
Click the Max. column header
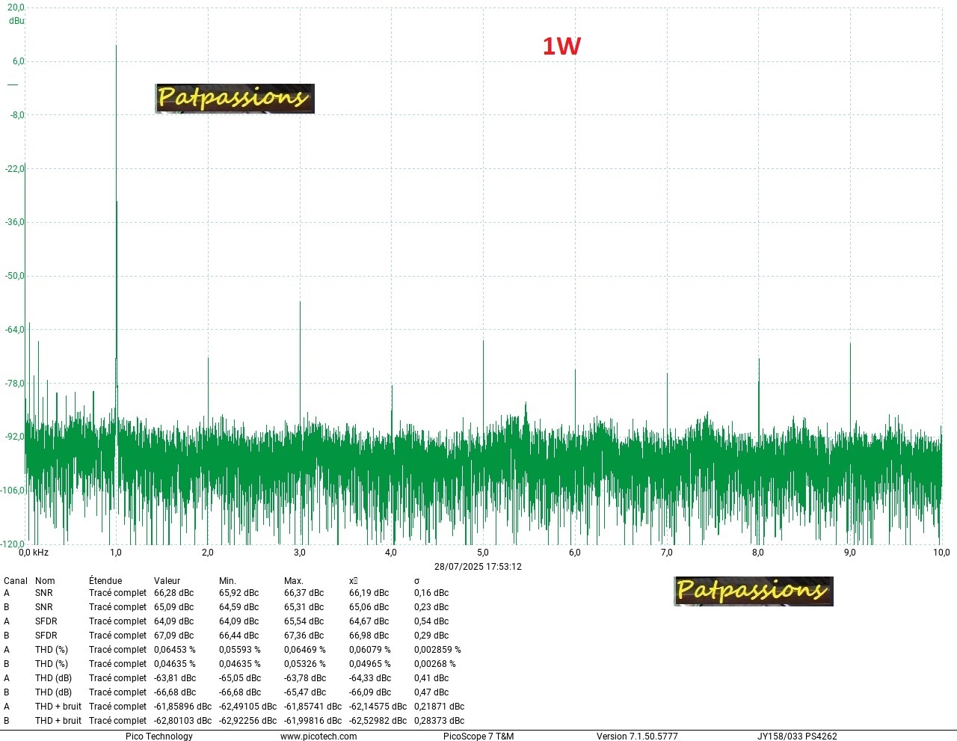click(294, 581)
